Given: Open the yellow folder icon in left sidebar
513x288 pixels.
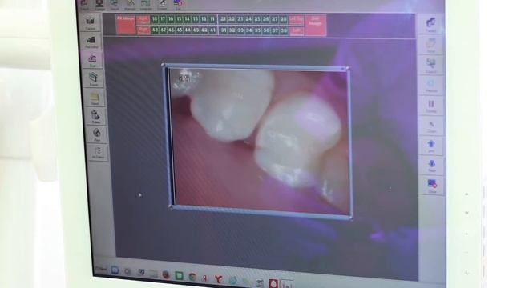Looking at the screenshot, I should tap(95, 98).
